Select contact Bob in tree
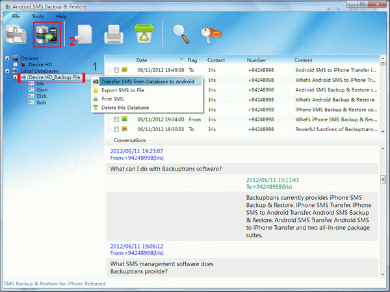The image size is (390, 292). 42,103
